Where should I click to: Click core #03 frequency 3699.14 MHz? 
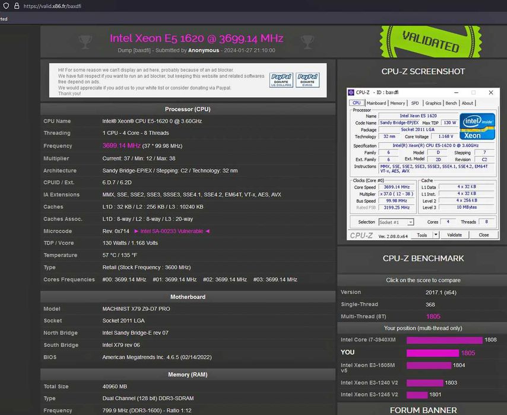tap(275, 280)
